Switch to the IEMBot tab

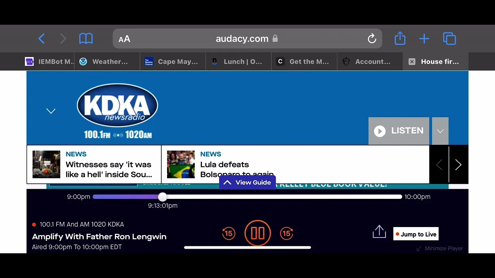49,61
